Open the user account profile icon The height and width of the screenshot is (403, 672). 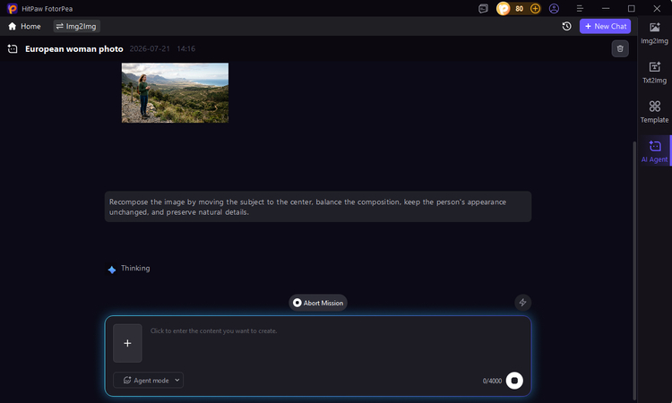(554, 9)
